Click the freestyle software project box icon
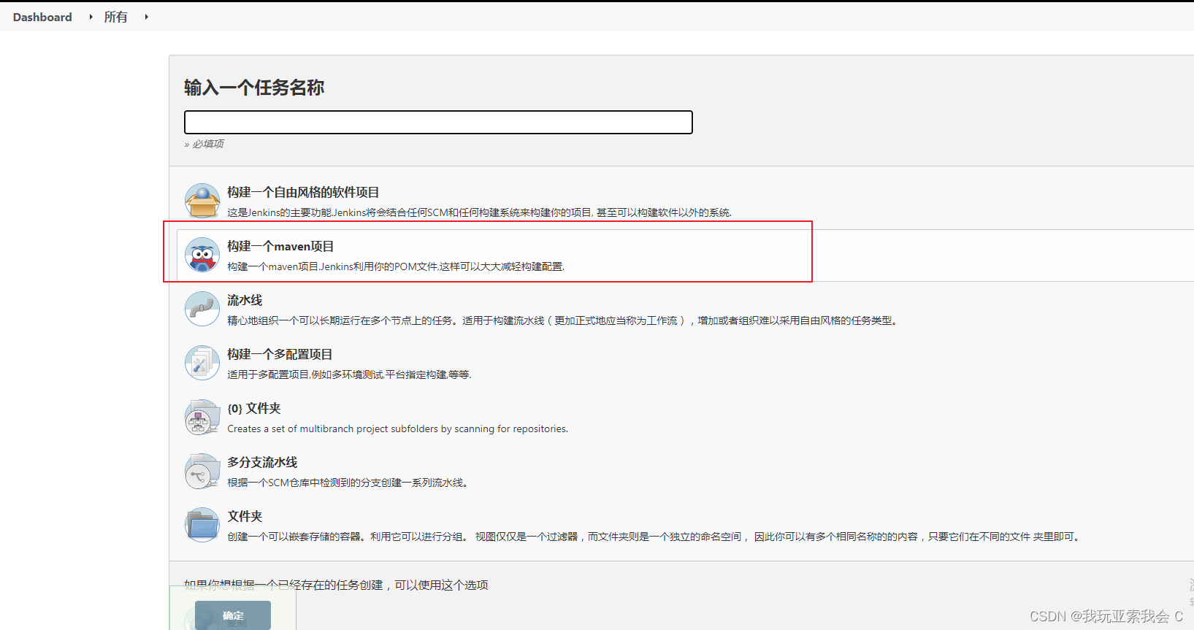 click(x=202, y=201)
